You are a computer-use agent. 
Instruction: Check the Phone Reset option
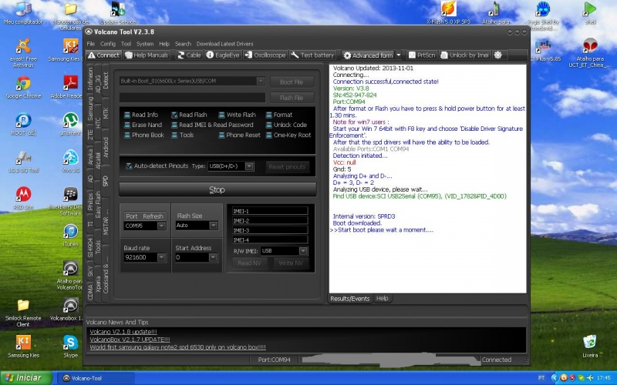click(x=221, y=136)
